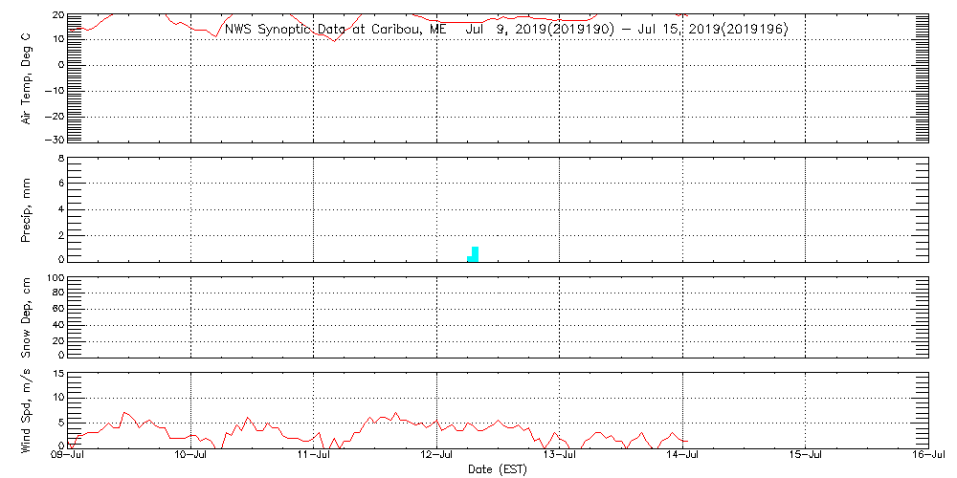Image resolution: width=957 pixels, height=478 pixels.
Task: Click the '-20' tick on the temperature axis
Action: (x=56, y=116)
